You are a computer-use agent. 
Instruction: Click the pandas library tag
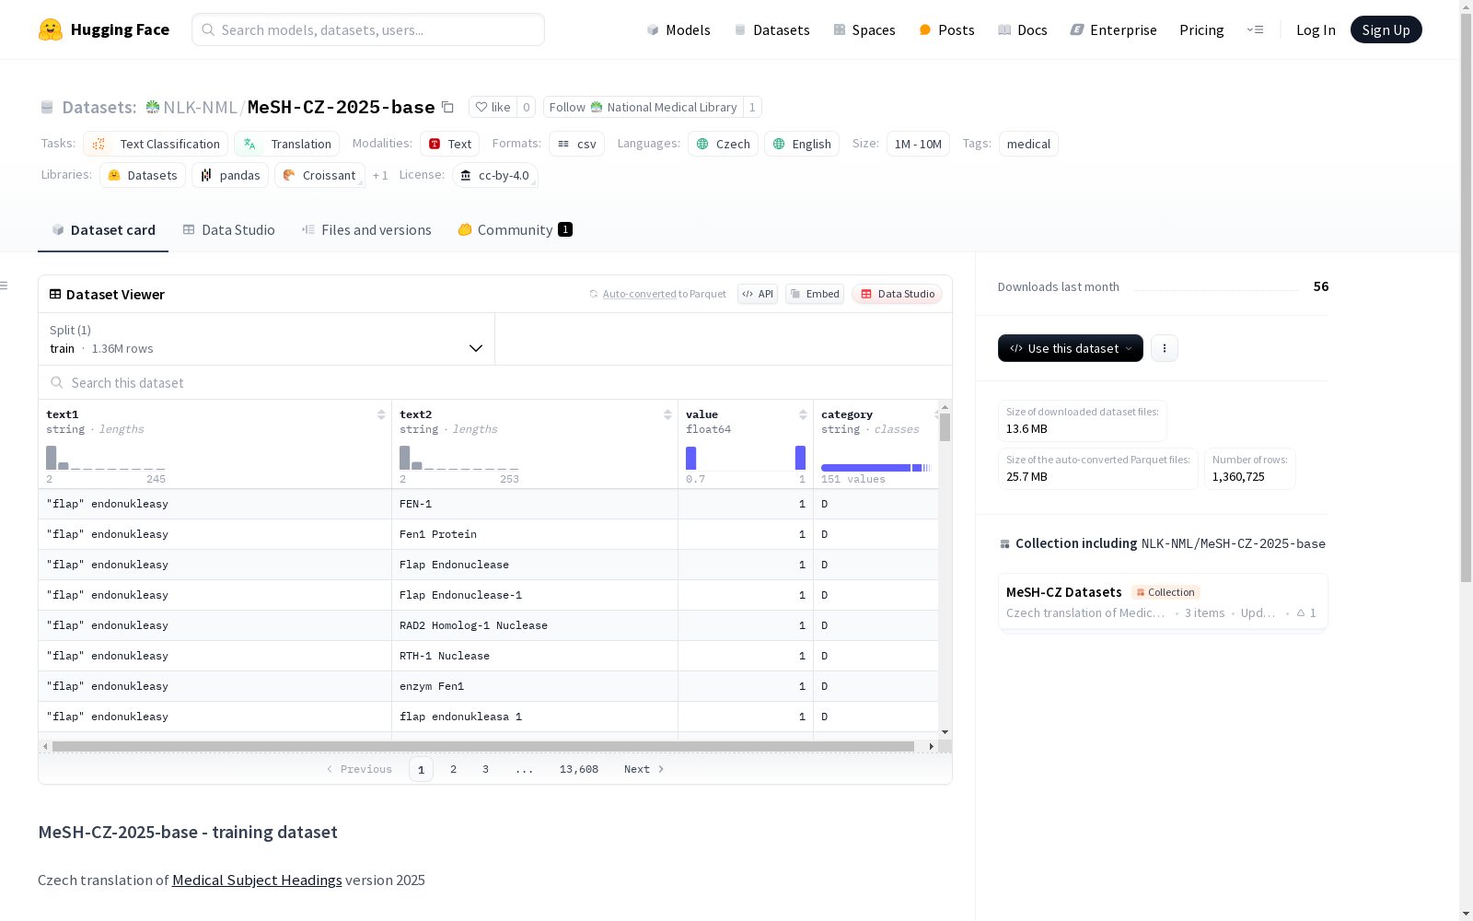coord(230,175)
